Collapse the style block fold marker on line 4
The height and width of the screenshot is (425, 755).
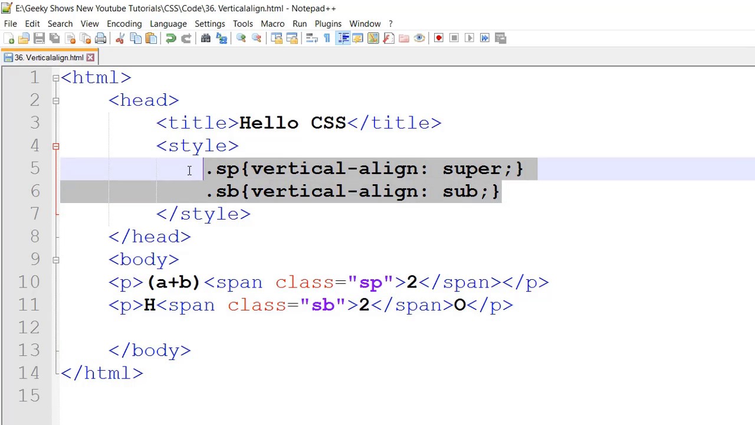tap(55, 146)
